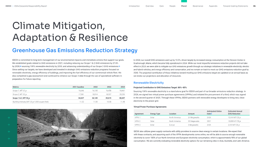The width and height of the screenshot is (262, 147).
Task: Click the "Greenhouse Gas Emissions Reduction Strategy" heading
Action: pyautogui.click(x=75, y=50)
